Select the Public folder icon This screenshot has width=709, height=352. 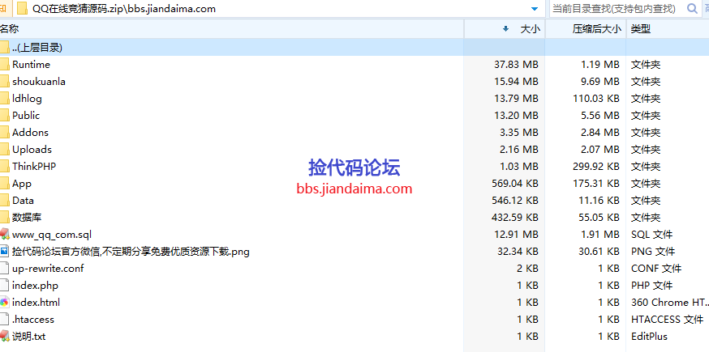point(4,116)
